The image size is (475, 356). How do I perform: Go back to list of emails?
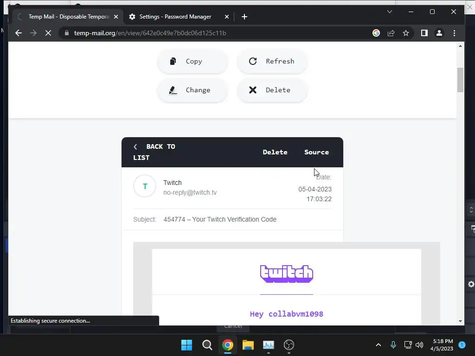tap(154, 152)
